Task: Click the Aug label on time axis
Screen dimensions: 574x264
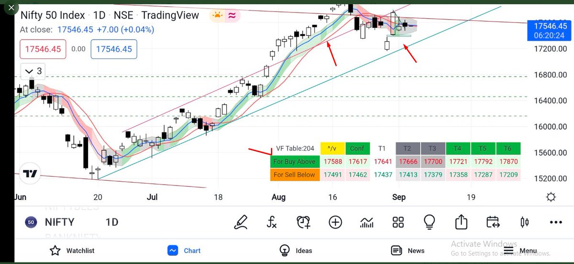Action: 278,197
